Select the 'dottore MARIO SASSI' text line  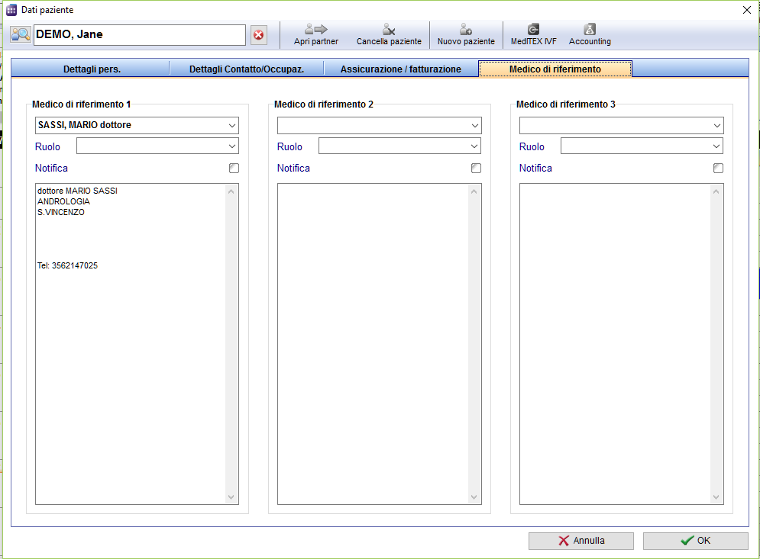(78, 191)
